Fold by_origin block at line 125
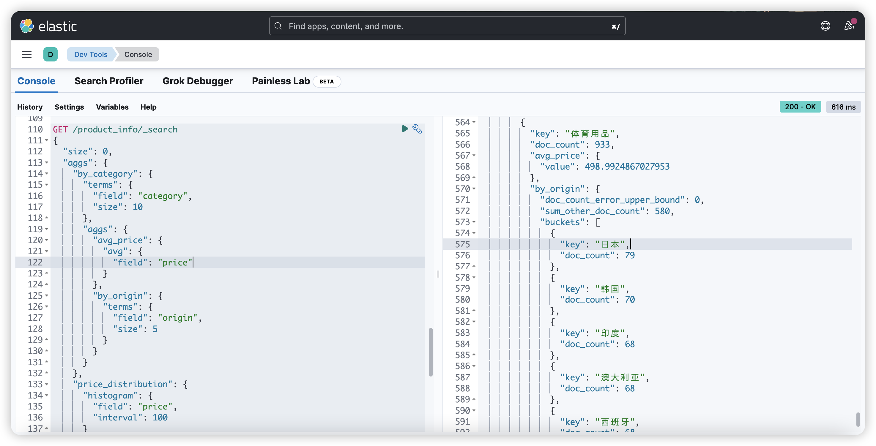Image resolution: width=876 pixels, height=446 pixels. tap(47, 295)
